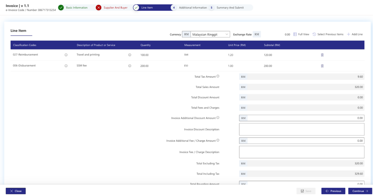Click info icon beside 006-Disbursement code
373x196 pixels.
click(x=66, y=66)
